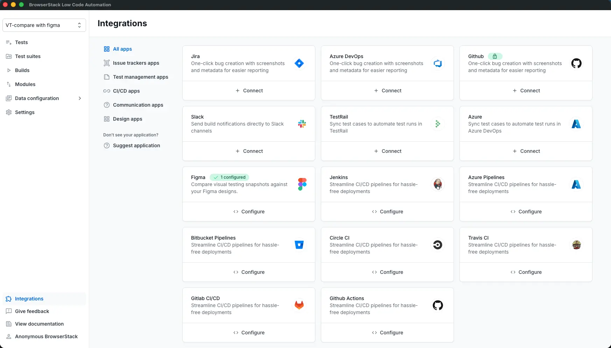Configure the Travis CI integration
Screen dimensions: 611x348
[x=526, y=272]
